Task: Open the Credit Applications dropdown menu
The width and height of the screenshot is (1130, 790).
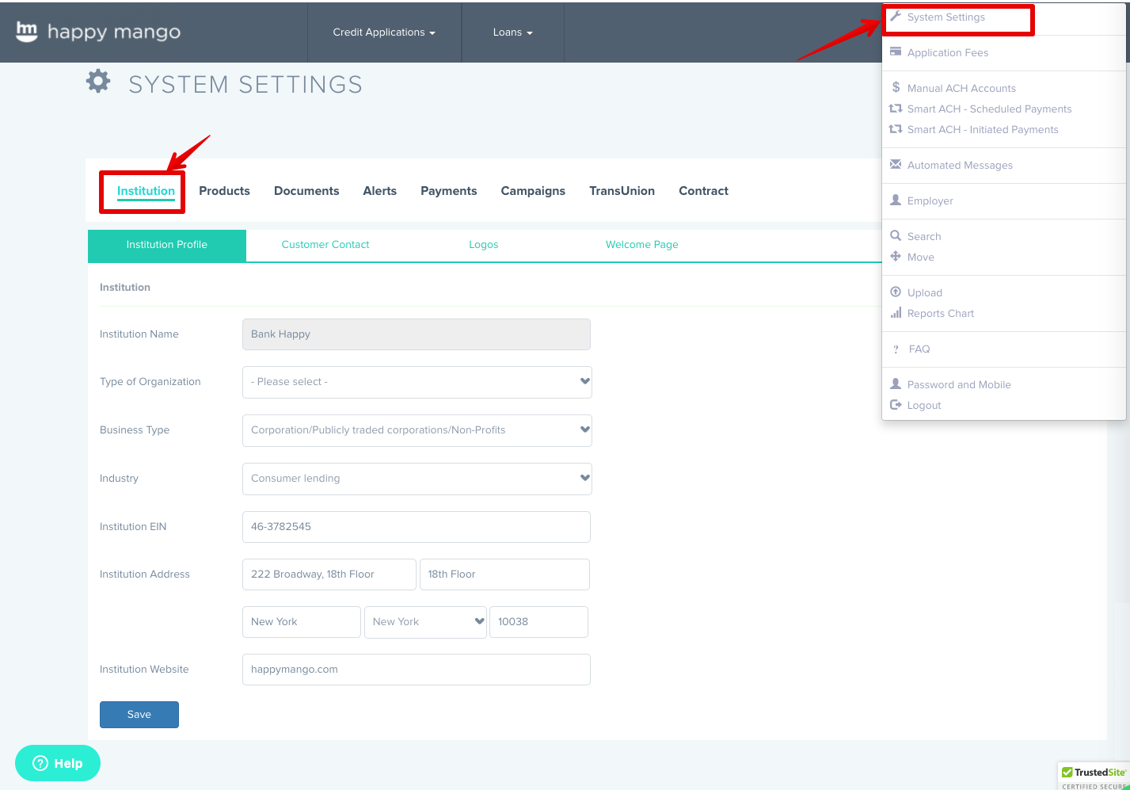Action: coord(384,32)
